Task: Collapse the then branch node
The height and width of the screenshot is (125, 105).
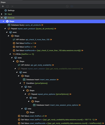Action: 22,87
